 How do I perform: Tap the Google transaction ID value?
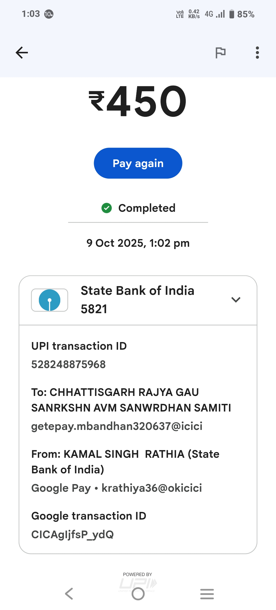tap(73, 534)
